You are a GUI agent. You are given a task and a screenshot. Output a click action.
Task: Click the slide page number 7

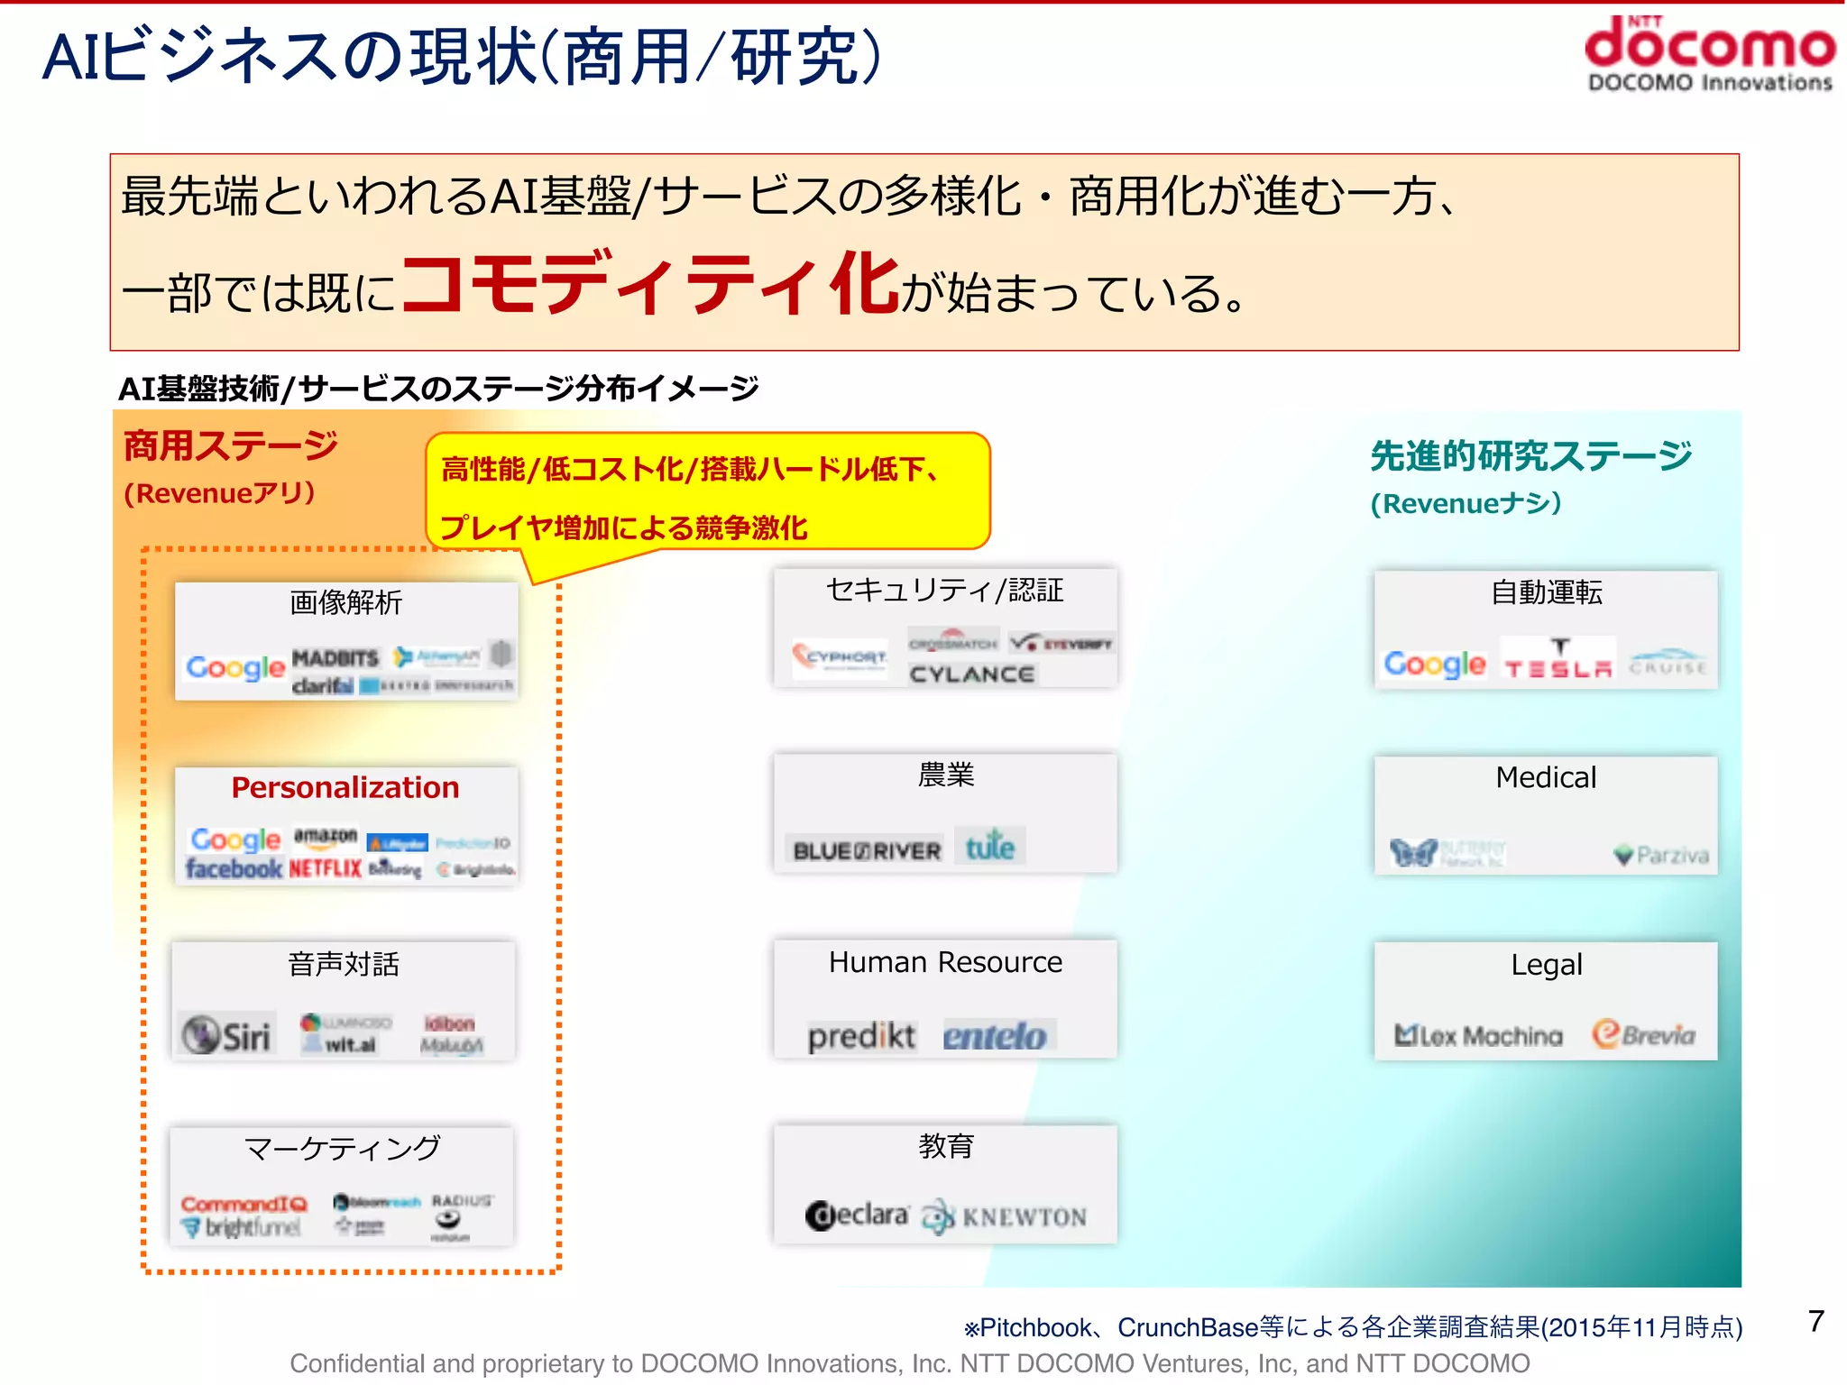click(x=1816, y=1321)
